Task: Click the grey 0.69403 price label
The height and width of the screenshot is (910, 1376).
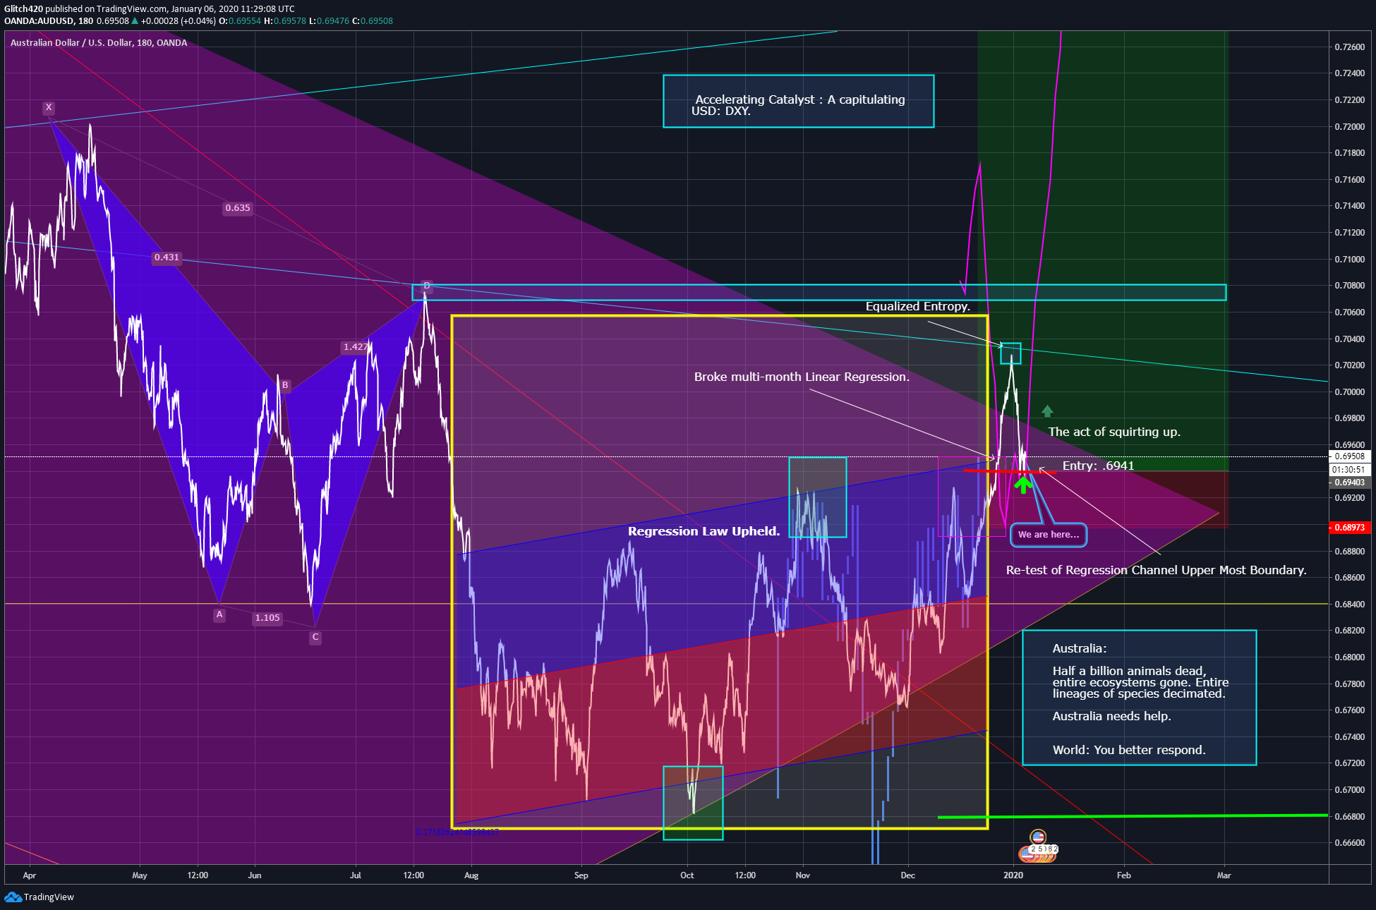Action: tap(1350, 483)
